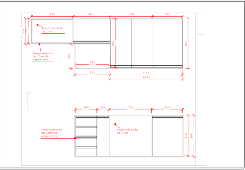Select the 800 vertical door height dimension
The height and width of the screenshot is (170, 245).
114,42
